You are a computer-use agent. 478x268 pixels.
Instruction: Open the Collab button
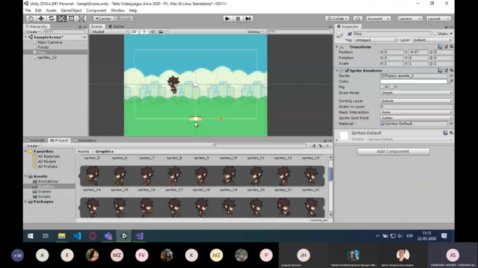coord(337,18)
